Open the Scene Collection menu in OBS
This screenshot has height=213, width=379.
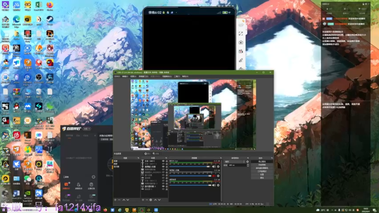coord(167,76)
